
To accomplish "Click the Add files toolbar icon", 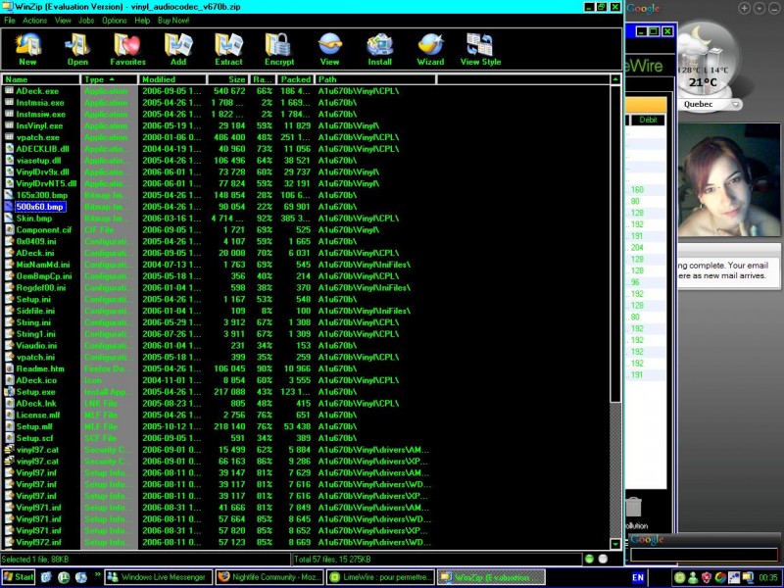I will [178, 49].
